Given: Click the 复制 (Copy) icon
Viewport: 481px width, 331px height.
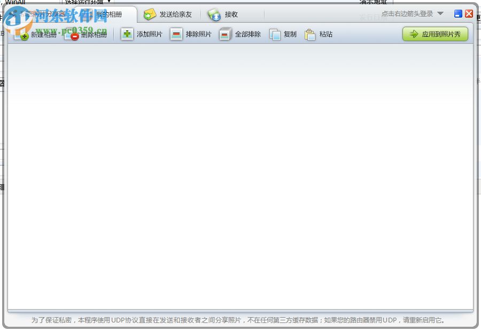Looking at the screenshot, I should tap(275, 34).
